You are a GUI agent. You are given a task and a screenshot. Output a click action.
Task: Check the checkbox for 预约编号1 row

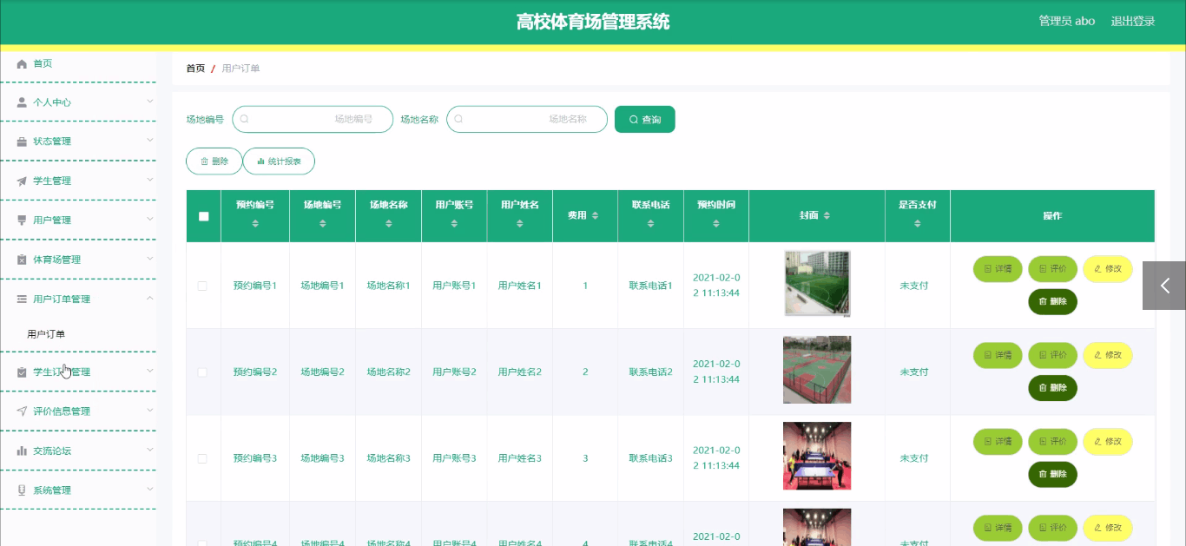(202, 284)
